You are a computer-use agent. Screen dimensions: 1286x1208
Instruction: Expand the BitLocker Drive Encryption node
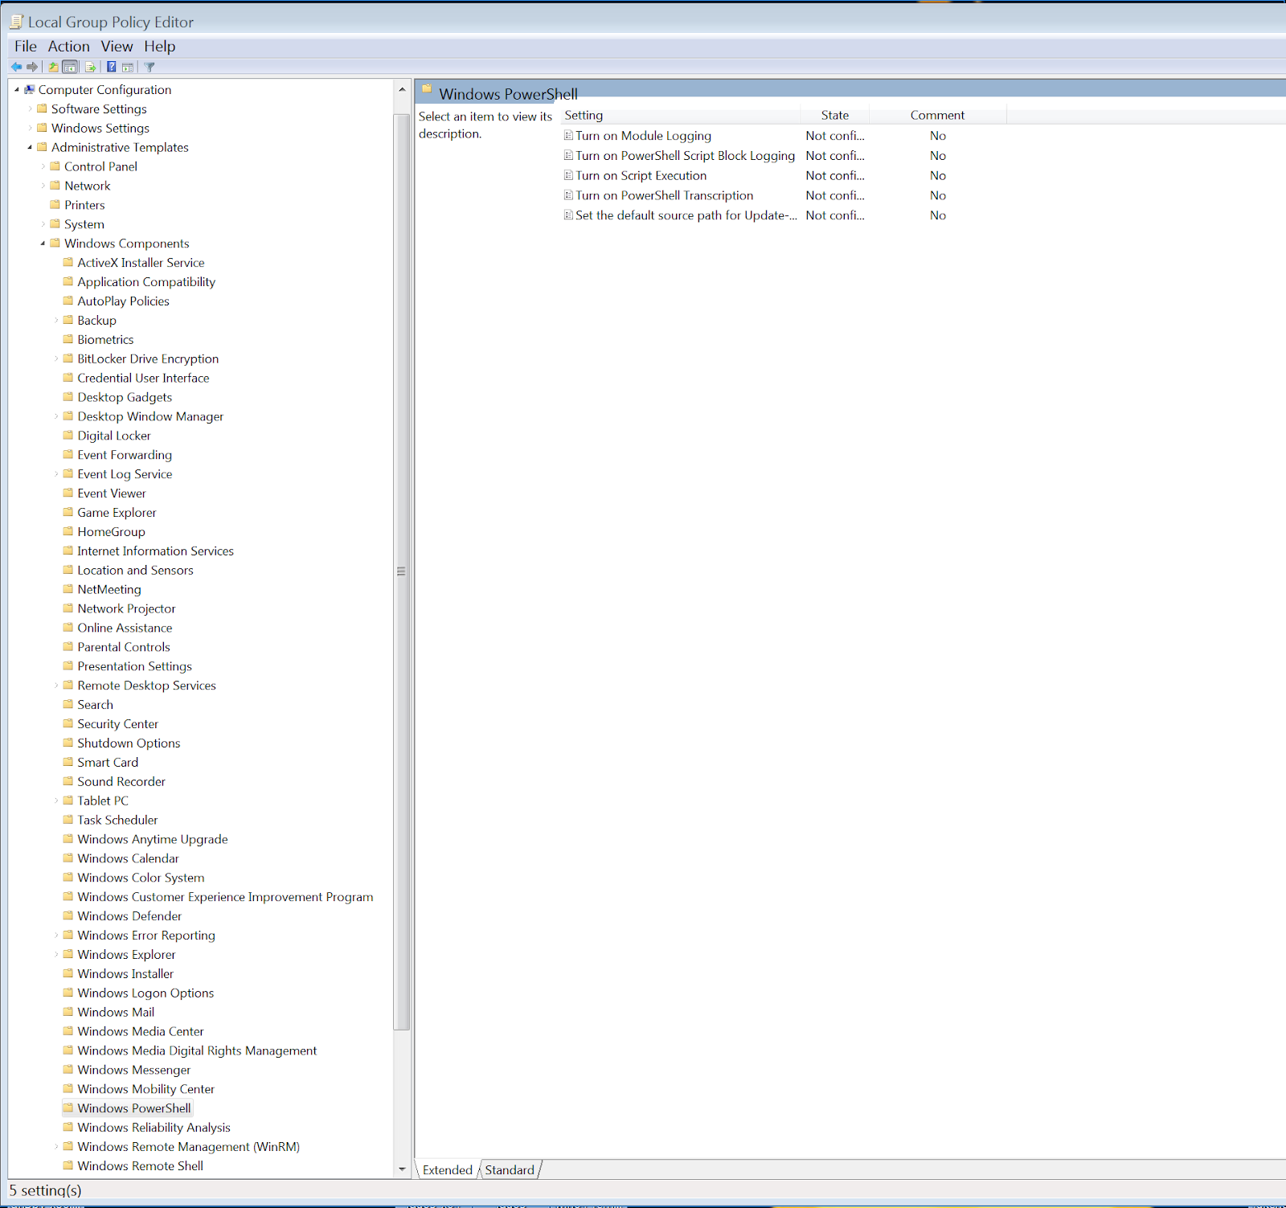point(56,358)
